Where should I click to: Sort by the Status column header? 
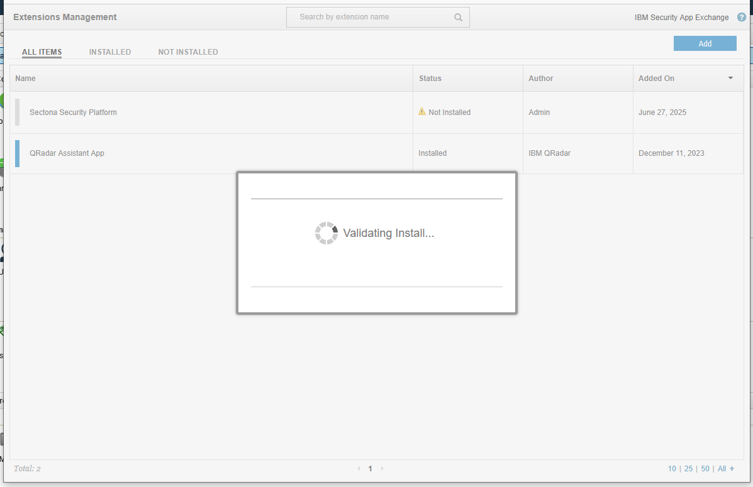pyautogui.click(x=430, y=79)
